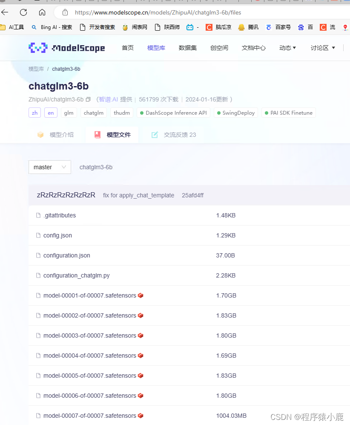This screenshot has height=425, width=350.
Task: Open the 腾讯 bookmark
Action: pyautogui.click(x=248, y=27)
